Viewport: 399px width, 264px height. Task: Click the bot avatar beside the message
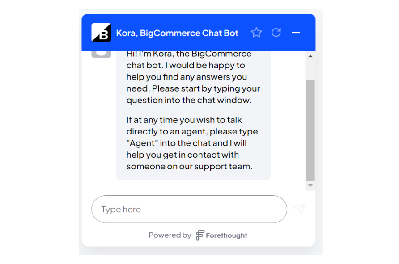coord(101,54)
